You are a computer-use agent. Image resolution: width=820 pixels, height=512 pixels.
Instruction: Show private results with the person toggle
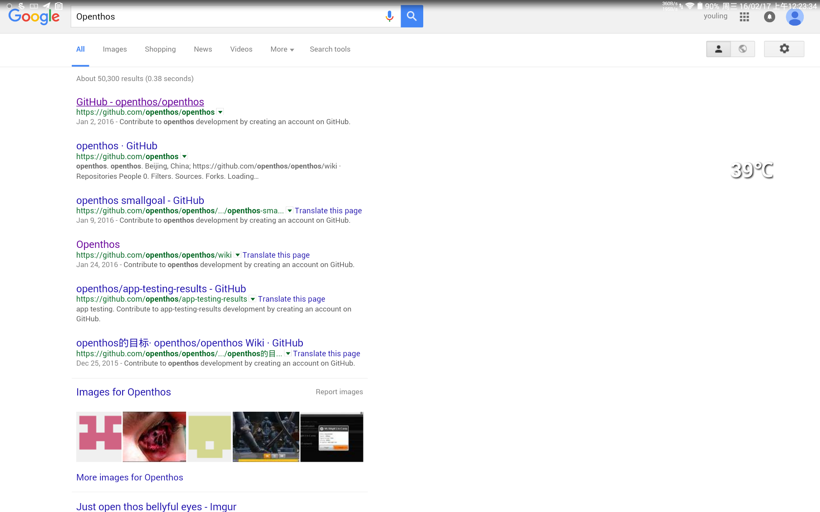click(718, 49)
